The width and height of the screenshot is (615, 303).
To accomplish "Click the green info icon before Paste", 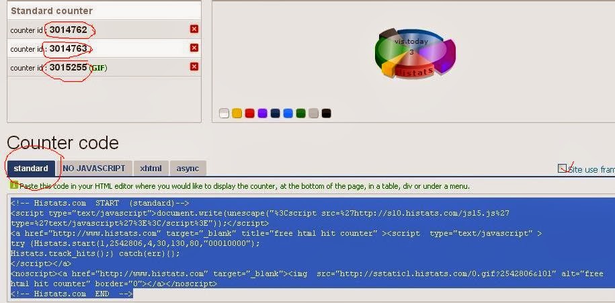I will (x=14, y=185).
